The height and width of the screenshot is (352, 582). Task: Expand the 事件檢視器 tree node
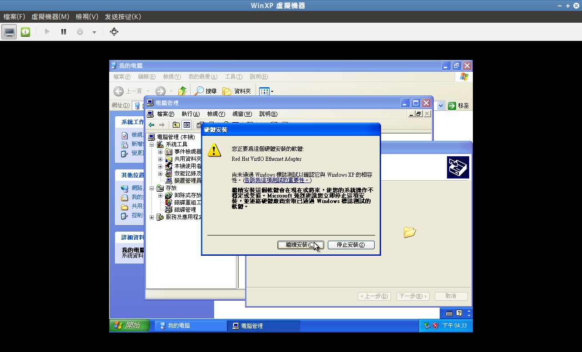(160, 152)
